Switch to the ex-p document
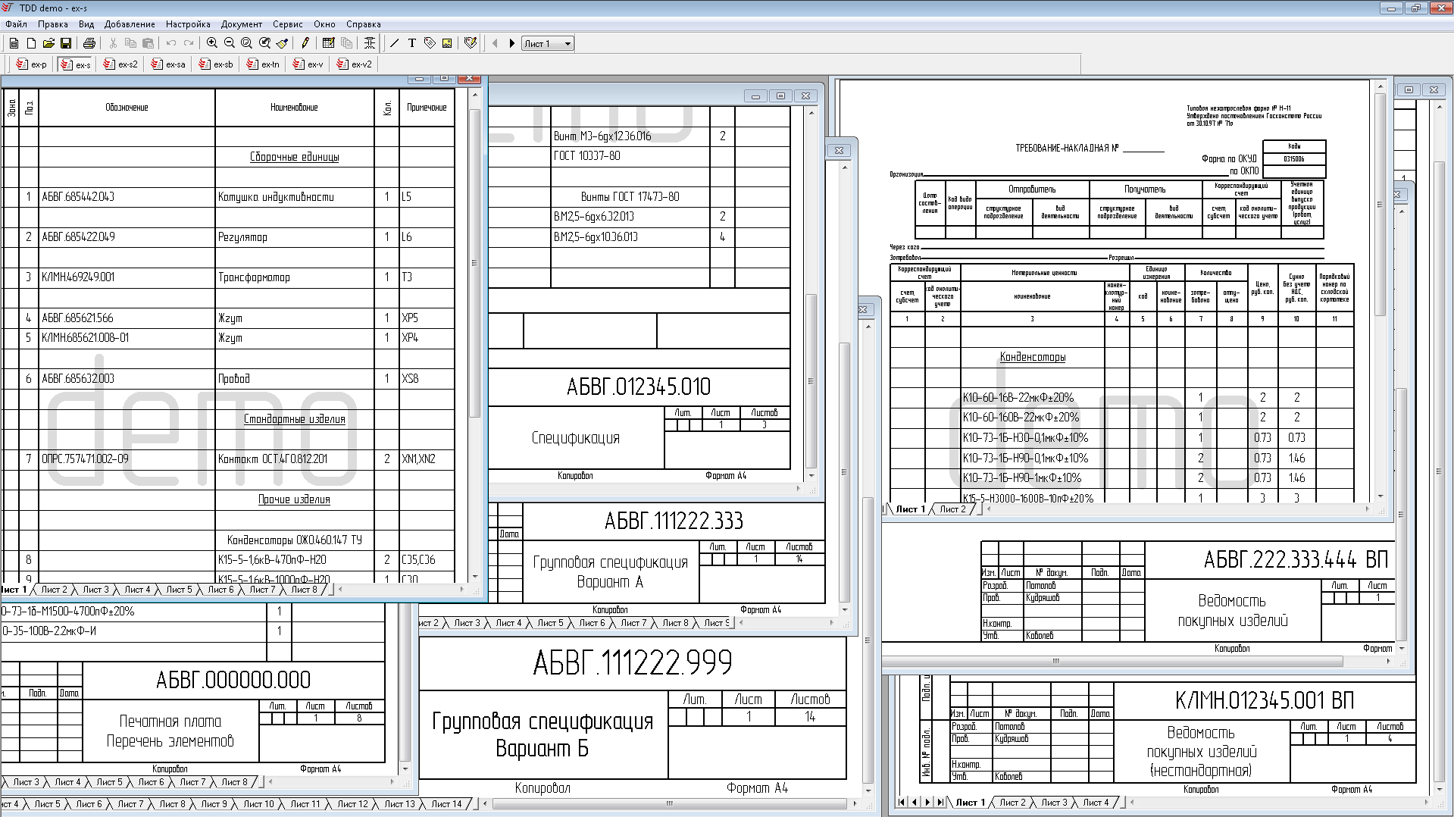This screenshot has width=1454, height=817. pyautogui.click(x=31, y=64)
